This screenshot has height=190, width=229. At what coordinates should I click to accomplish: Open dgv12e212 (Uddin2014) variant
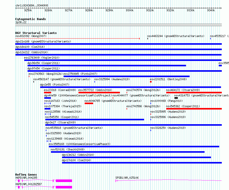(x=32, y=52)
